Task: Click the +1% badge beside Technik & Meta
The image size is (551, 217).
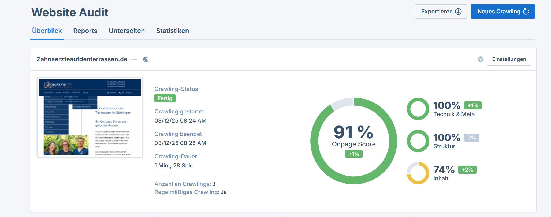Action: click(473, 105)
